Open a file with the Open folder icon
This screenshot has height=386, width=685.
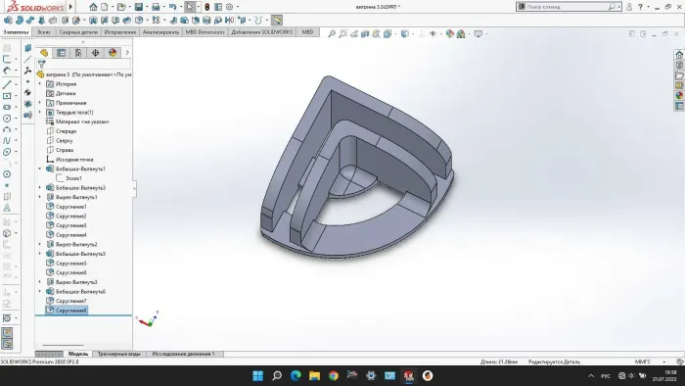click(x=121, y=7)
